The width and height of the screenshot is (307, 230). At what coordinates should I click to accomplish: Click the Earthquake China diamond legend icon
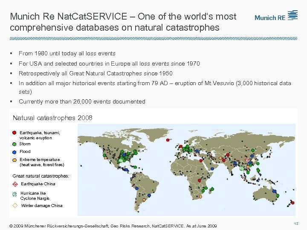(x=15, y=184)
